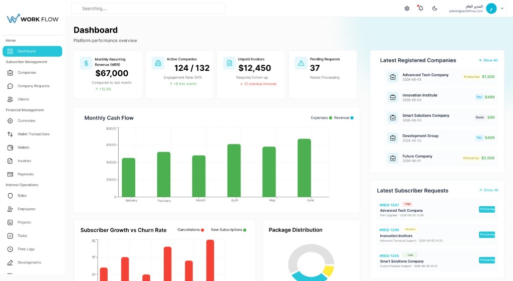
Task: Click the 12 overdue invoices text
Action: 259,84
